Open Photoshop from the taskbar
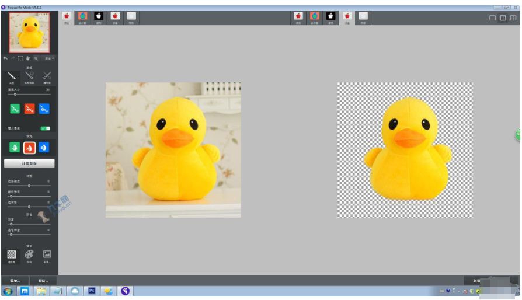Viewport: 522px width, 300px height. pos(92,291)
